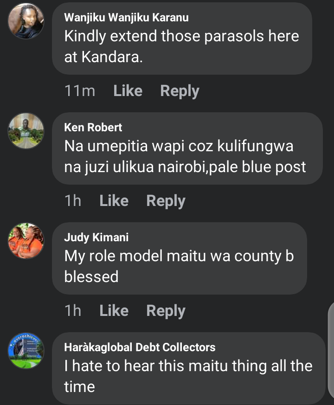Open the name link Judy Kimani
334x405 pixels.
point(96,238)
